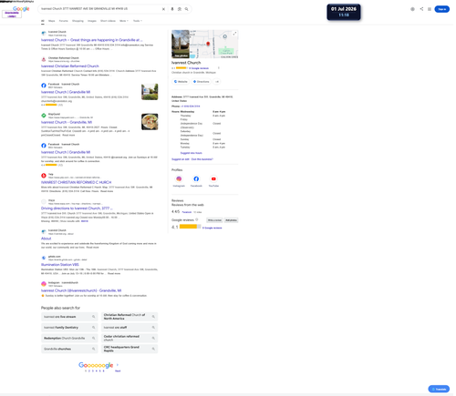Click the search query input field
This screenshot has width=456, height=396.
(x=100, y=9)
